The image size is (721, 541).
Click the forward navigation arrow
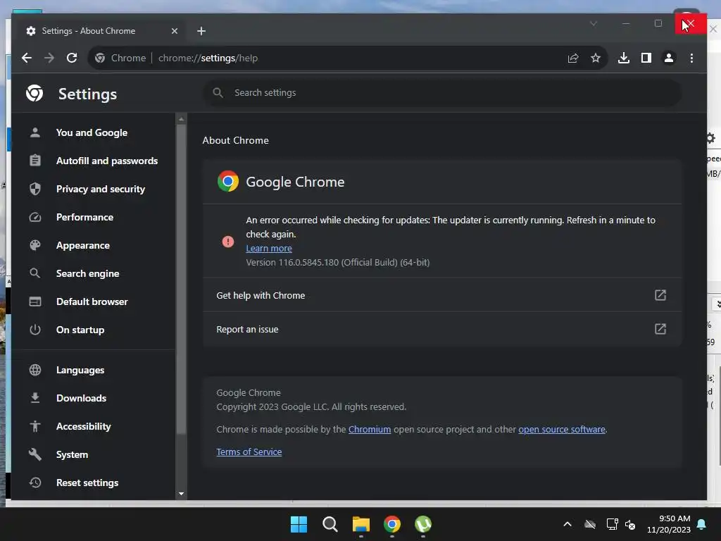tap(49, 58)
